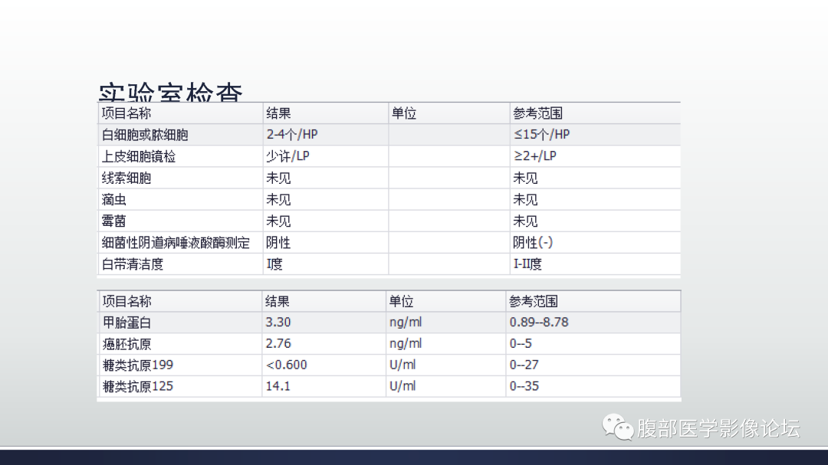Viewport: 828px width, 465px height.
Task: Select "结果" header in the lower table
Action: coord(278,302)
